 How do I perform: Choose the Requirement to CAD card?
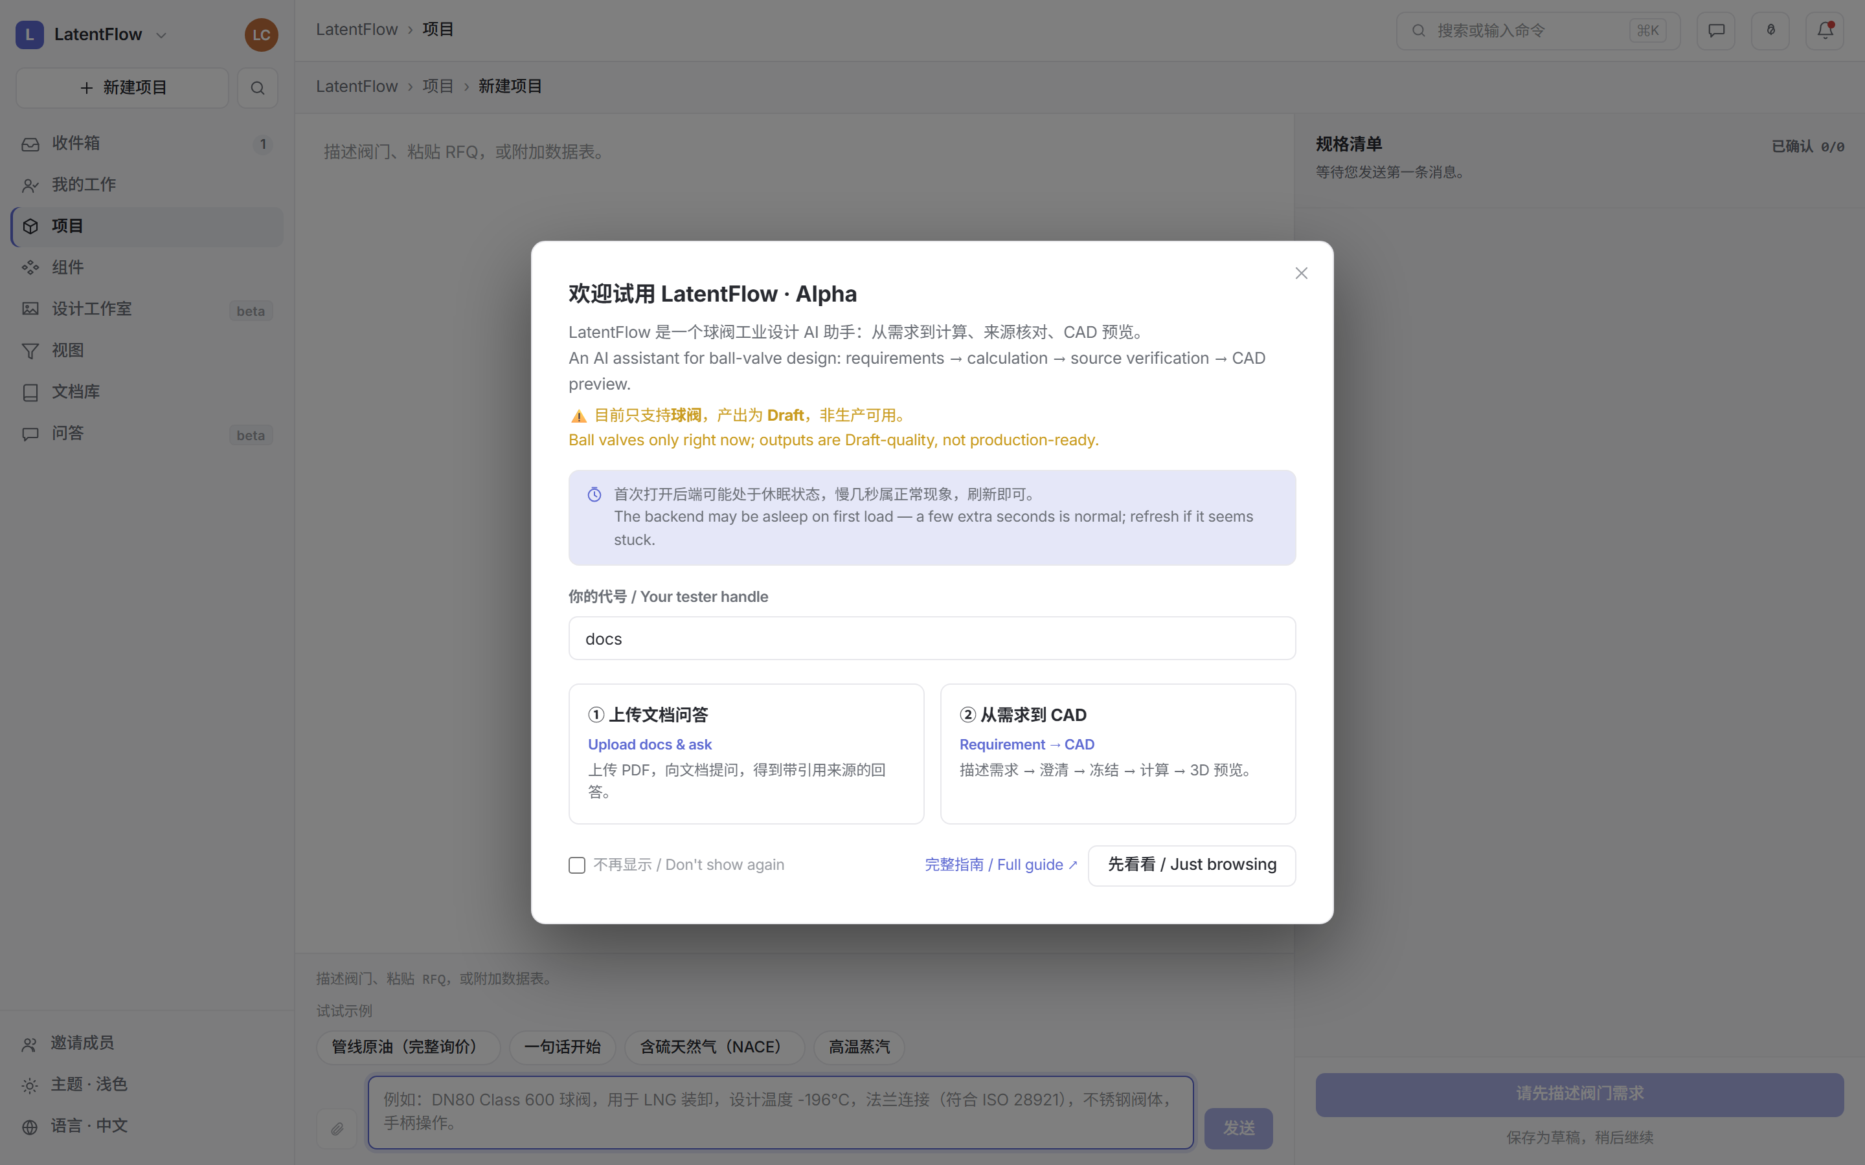(1118, 753)
